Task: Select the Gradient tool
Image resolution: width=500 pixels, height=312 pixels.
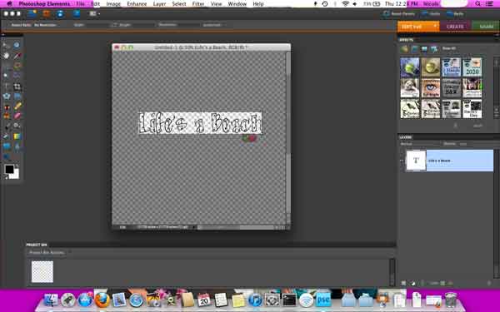Action: [17, 136]
